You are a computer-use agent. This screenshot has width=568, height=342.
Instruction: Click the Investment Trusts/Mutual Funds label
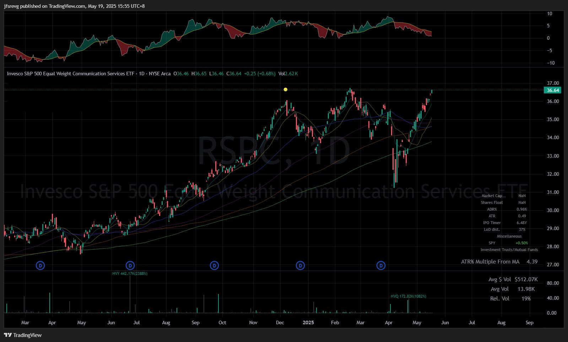click(509, 250)
